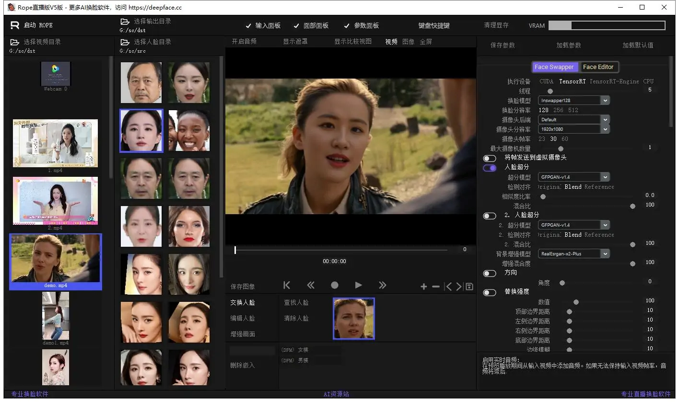Image resolution: width=679 pixels, height=402 pixels.
Task: Click 清除人脸 button
Action: tap(296, 319)
